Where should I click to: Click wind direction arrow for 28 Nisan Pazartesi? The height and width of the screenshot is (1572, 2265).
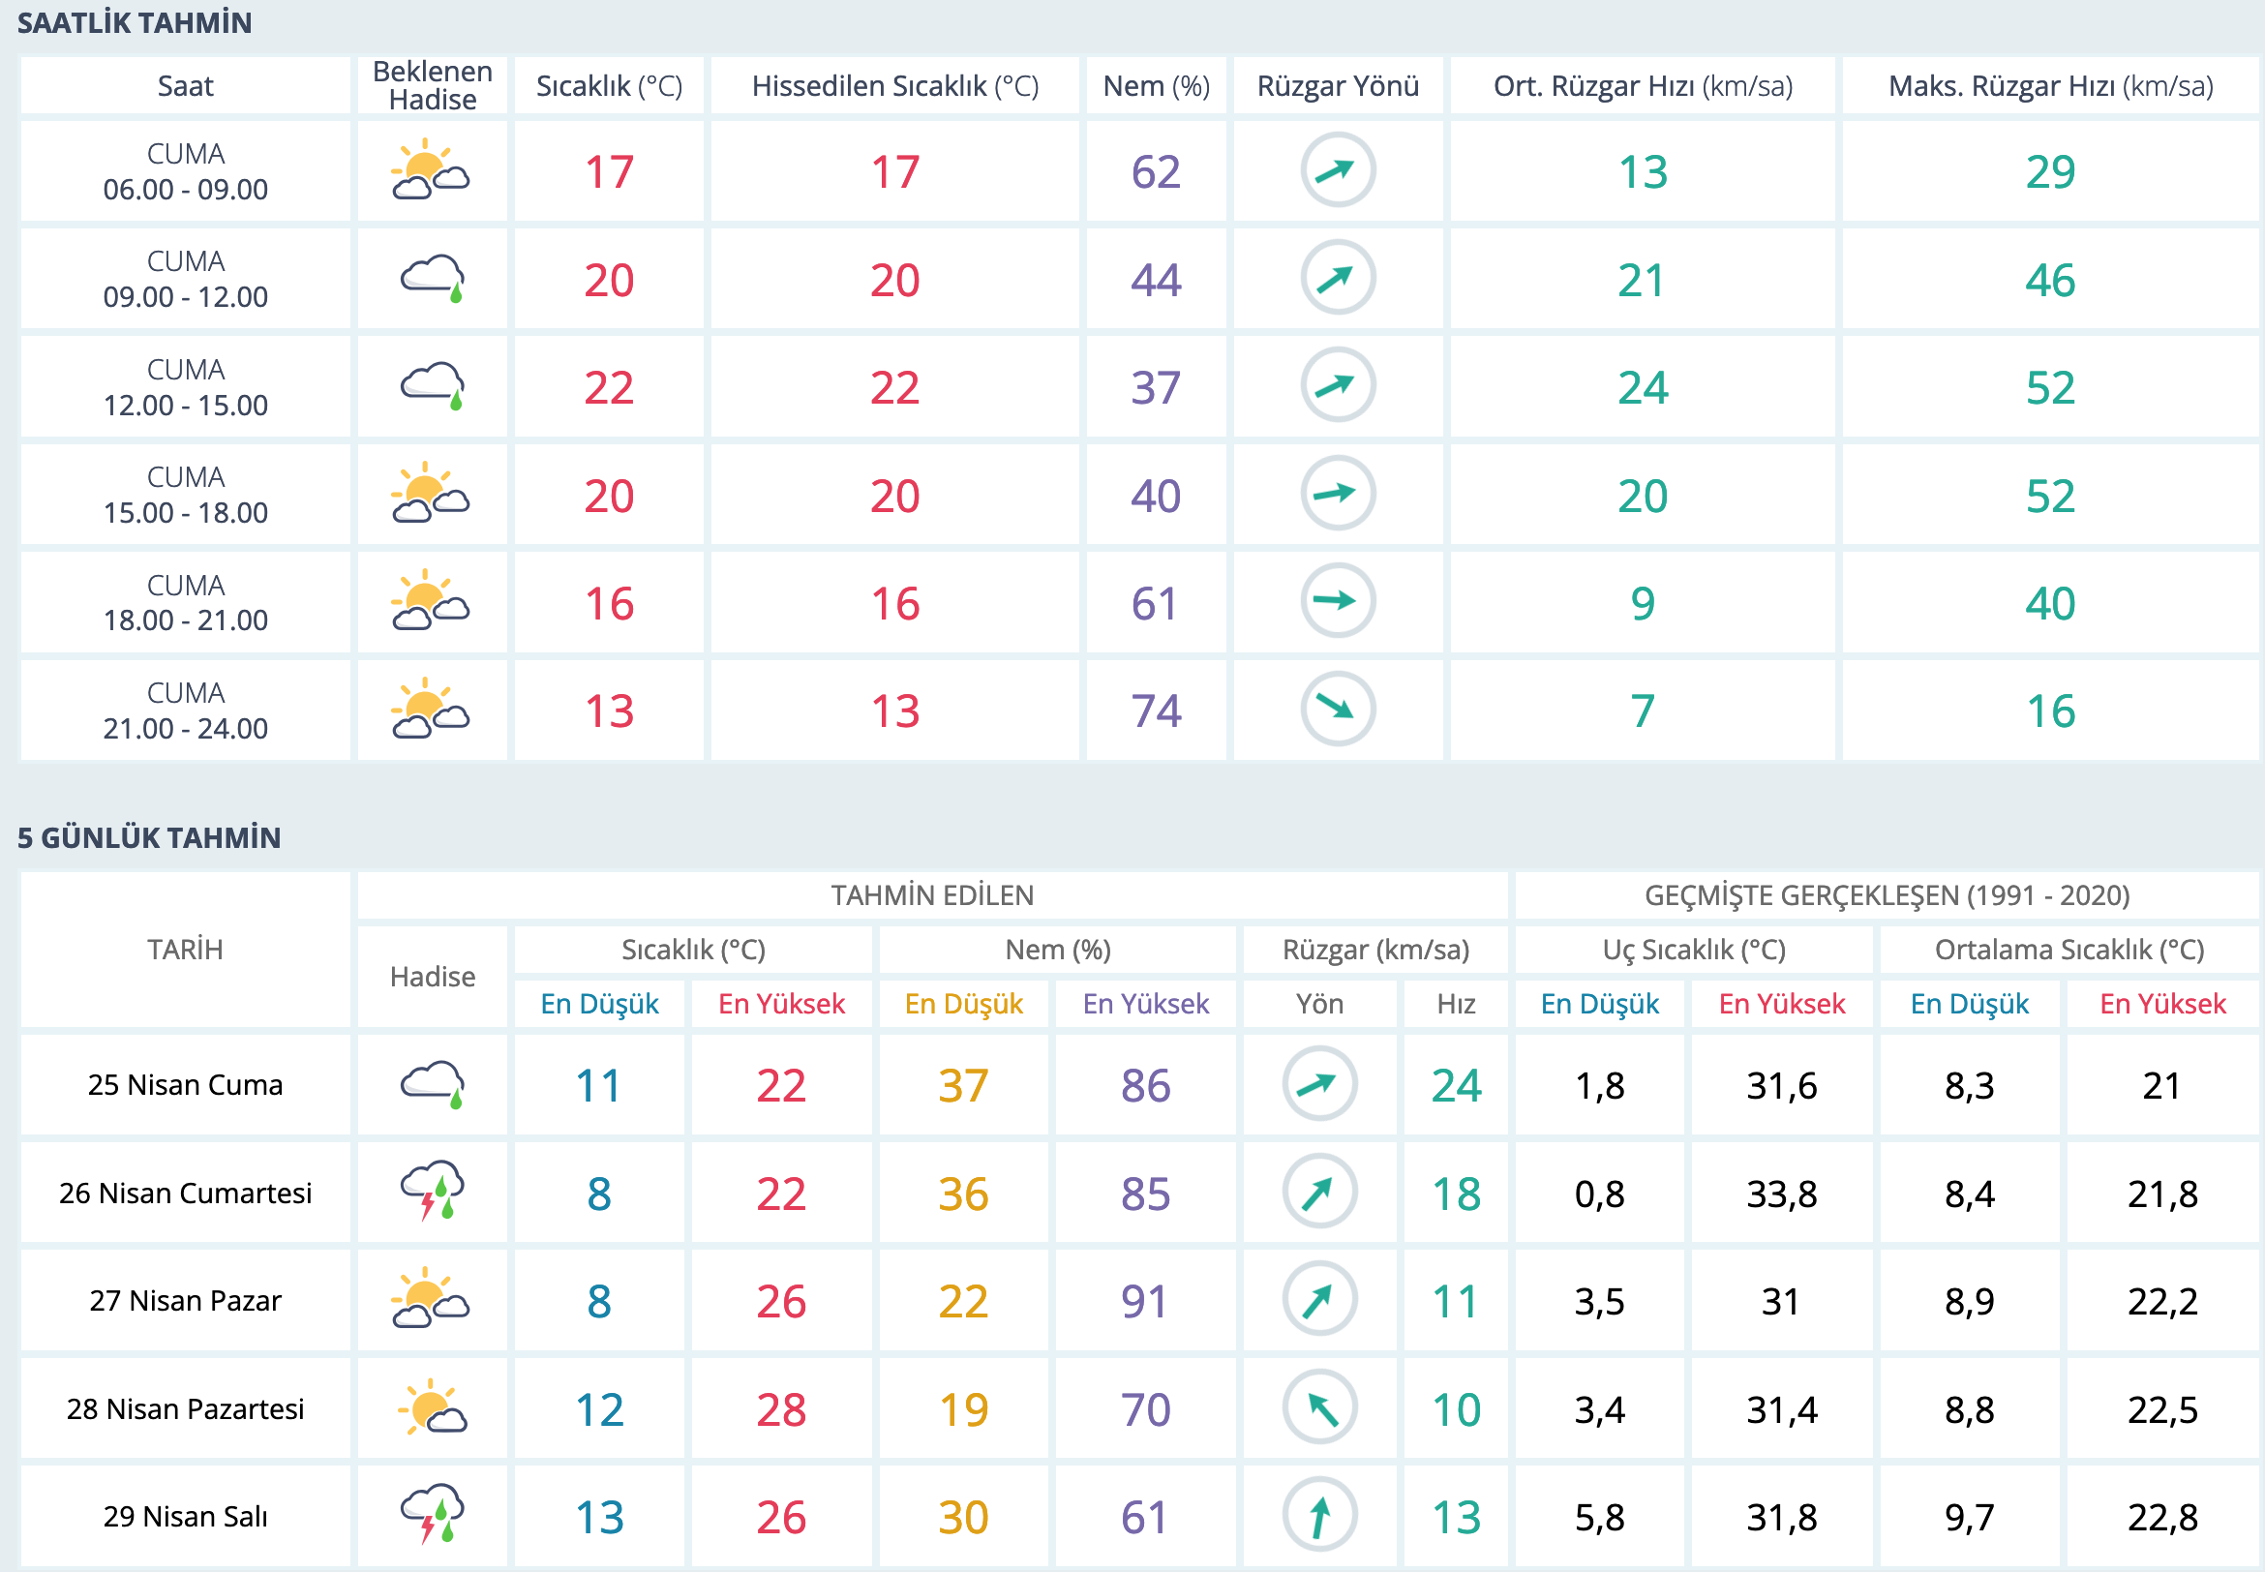(x=1318, y=1407)
